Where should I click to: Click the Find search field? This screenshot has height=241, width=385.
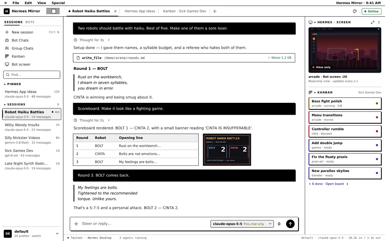coord(32,75)
